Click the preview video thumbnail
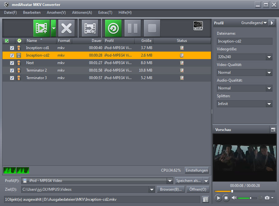 pyautogui.click(x=244, y=158)
